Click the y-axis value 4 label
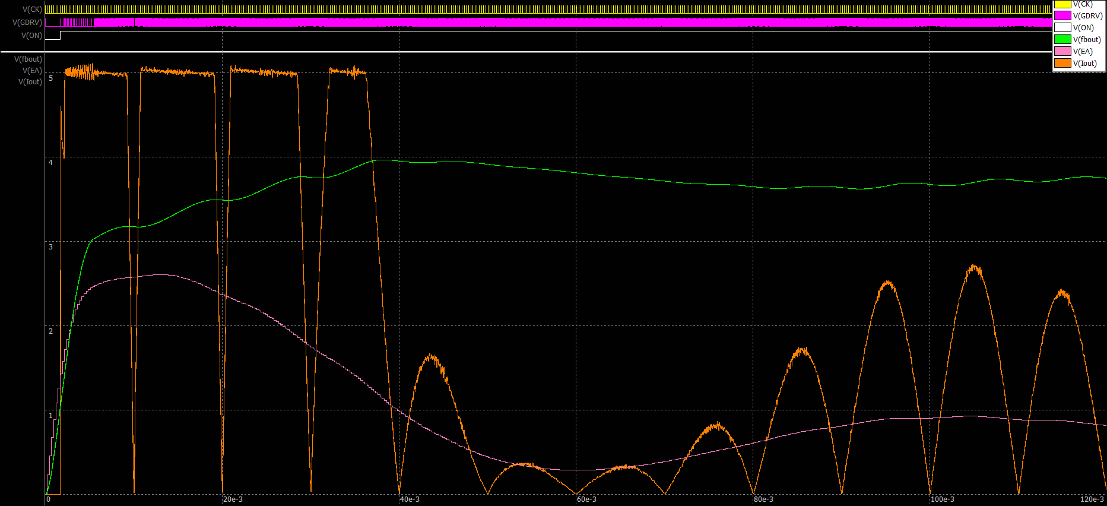The image size is (1107, 506). (x=50, y=163)
